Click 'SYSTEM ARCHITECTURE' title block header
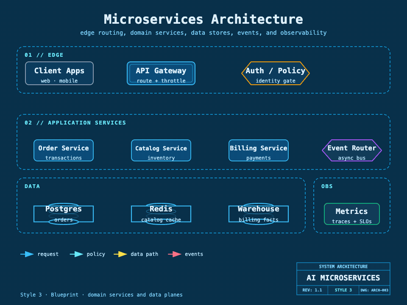407x305 pixels. (343, 266)
